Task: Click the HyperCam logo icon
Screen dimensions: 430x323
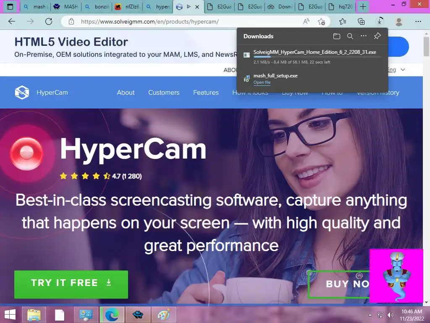Action: (x=22, y=92)
